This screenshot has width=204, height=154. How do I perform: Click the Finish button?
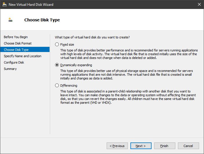tap(165, 146)
